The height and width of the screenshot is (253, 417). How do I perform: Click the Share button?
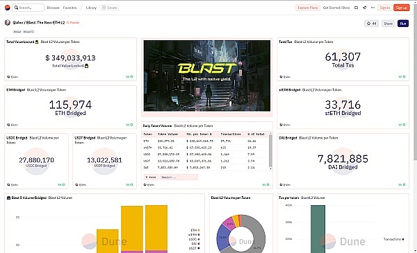point(388,24)
